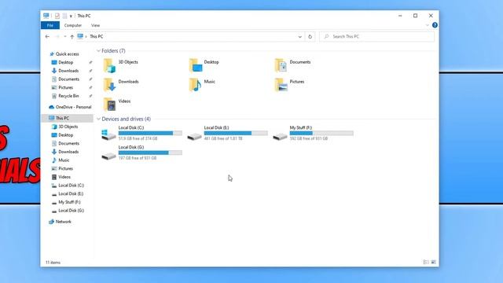
Task: Switch to large icons view in status bar
Action: (433, 262)
